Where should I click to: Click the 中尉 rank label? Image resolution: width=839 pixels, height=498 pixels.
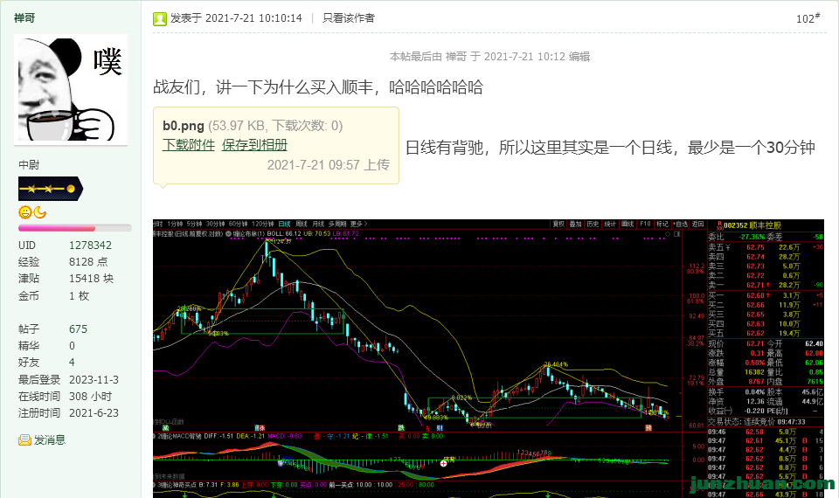point(29,165)
